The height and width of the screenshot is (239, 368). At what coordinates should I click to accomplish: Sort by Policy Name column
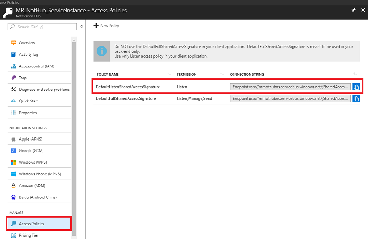click(x=168, y=74)
